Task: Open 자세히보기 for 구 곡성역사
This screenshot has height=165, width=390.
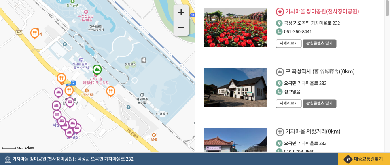Action: click(288, 103)
